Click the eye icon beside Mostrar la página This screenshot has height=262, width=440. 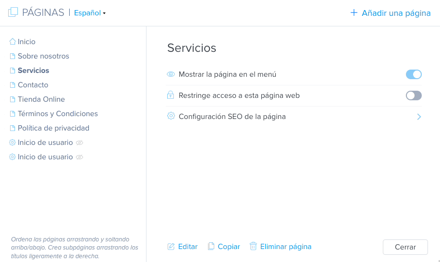171,74
